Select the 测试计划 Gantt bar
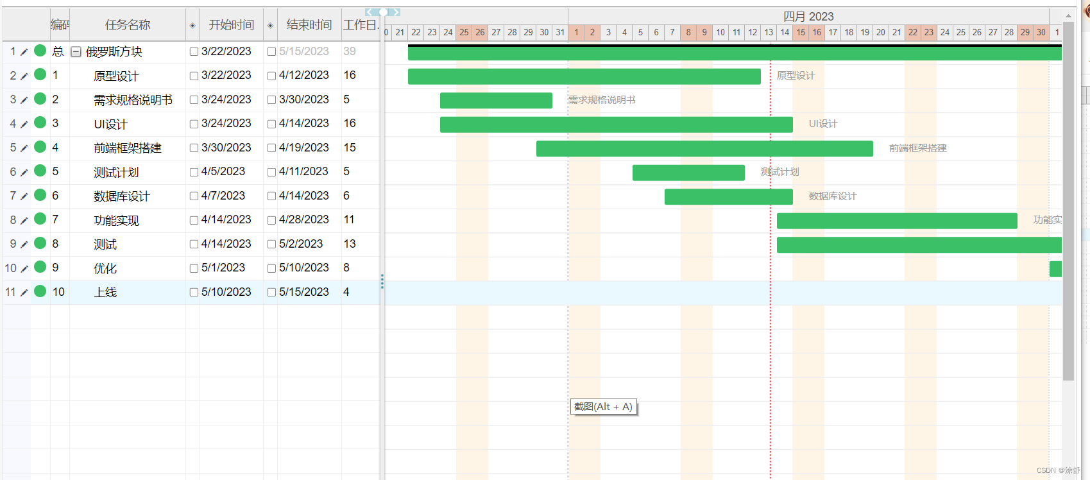The image size is (1090, 480). [688, 173]
